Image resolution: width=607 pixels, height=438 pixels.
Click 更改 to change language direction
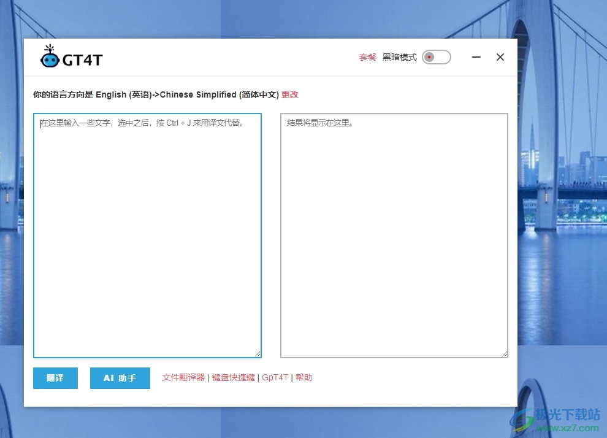click(289, 94)
